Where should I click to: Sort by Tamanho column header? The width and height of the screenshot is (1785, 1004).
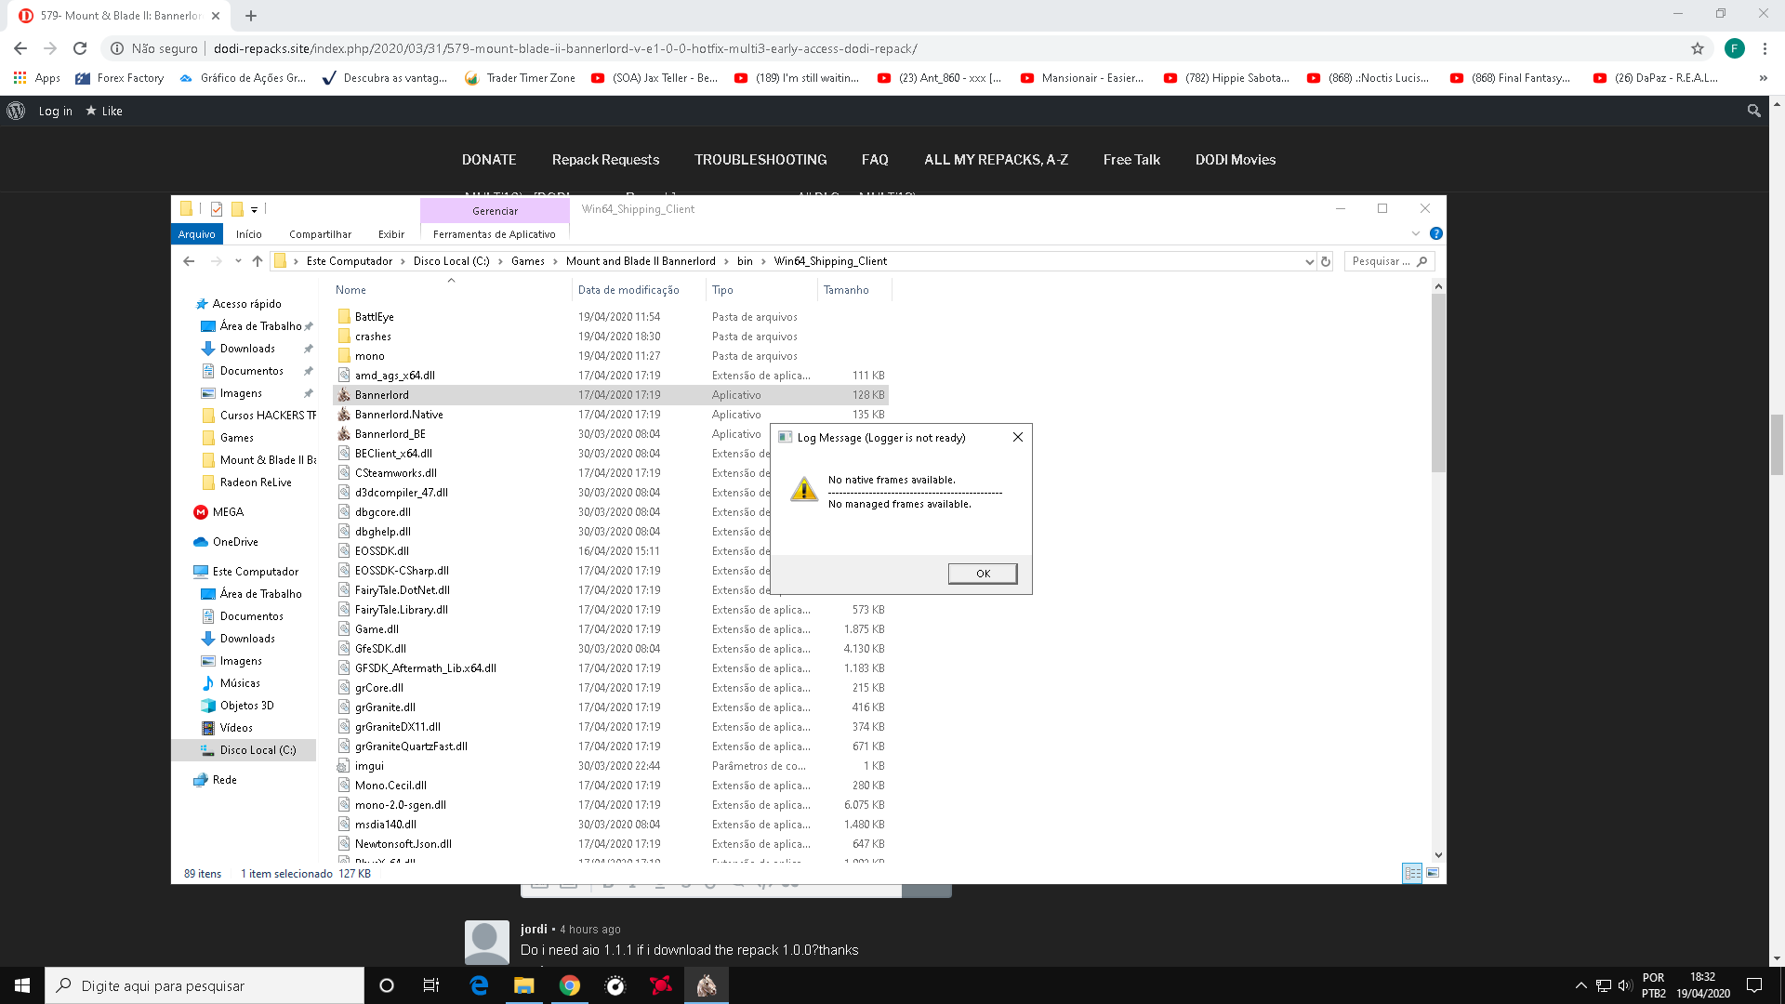846,290
